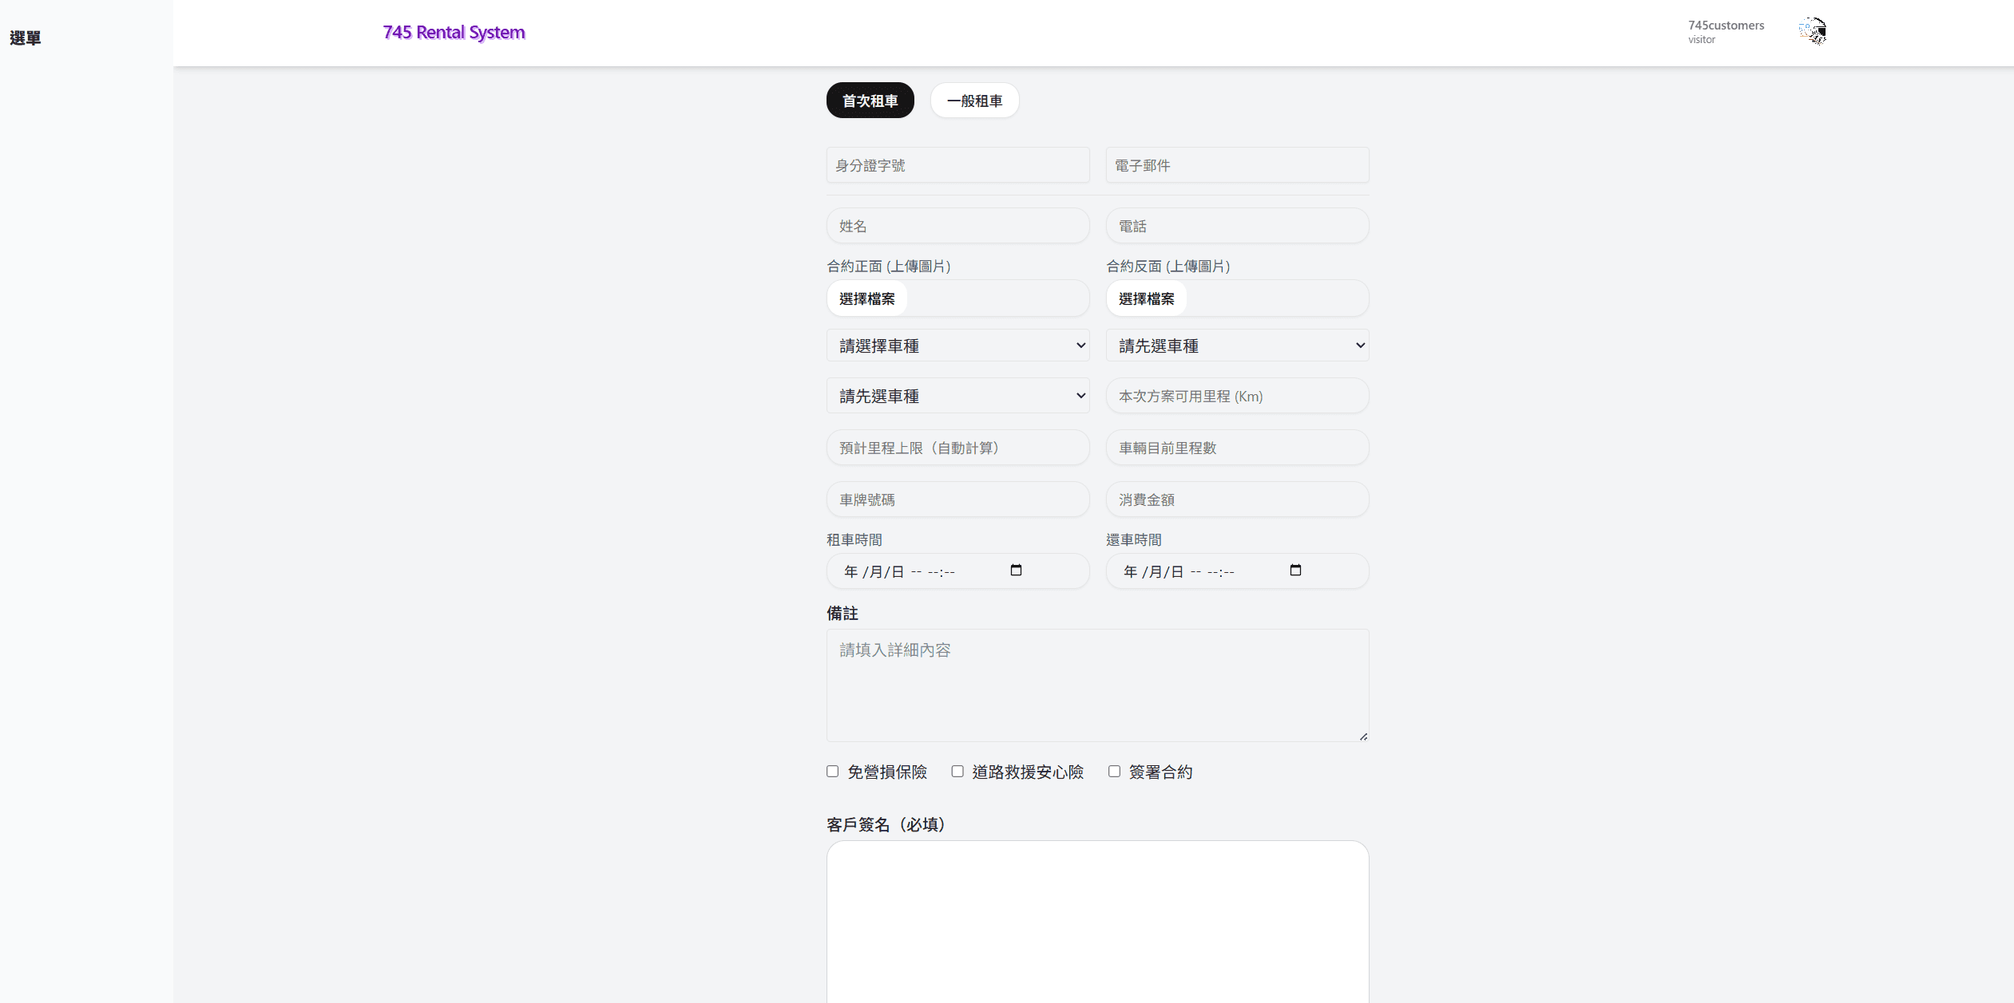Click the 道路救援安心險 label text

coord(1028,772)
